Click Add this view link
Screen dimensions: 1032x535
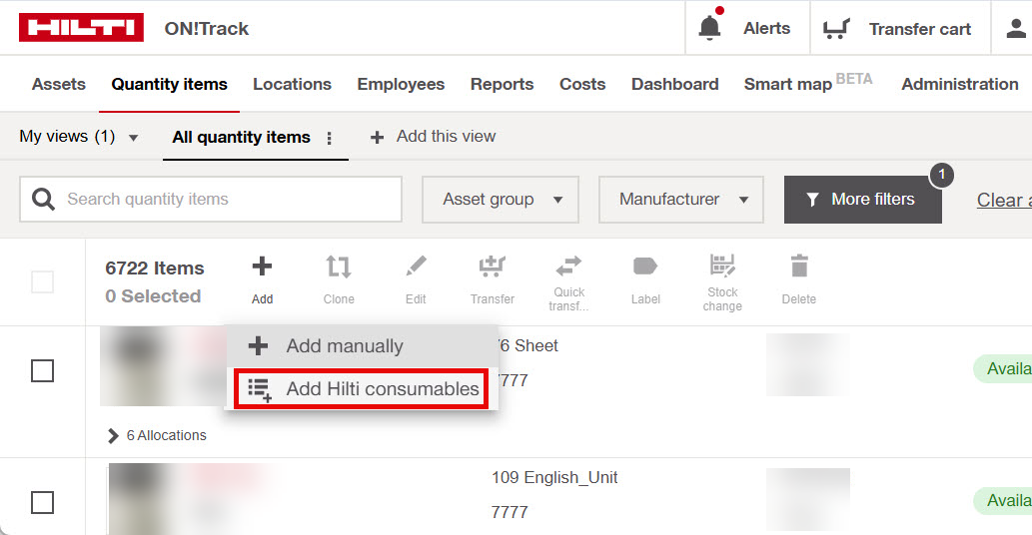click(434, 137)
